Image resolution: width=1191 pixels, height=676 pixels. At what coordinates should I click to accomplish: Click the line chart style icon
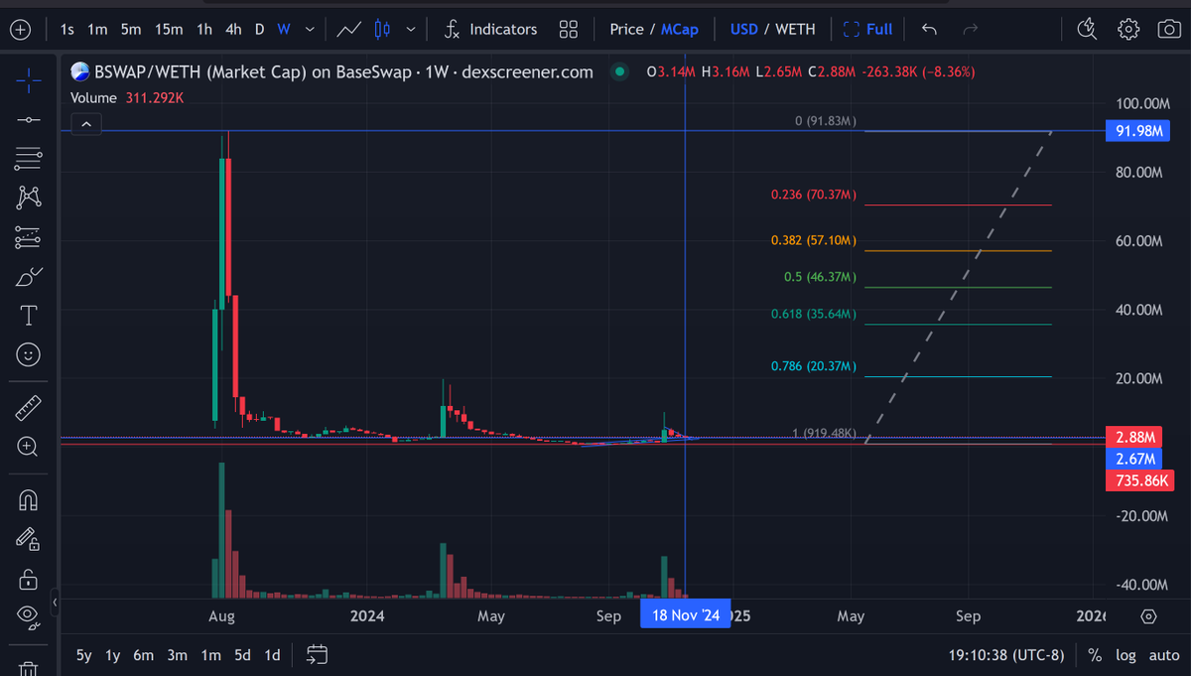click(348, 30)
